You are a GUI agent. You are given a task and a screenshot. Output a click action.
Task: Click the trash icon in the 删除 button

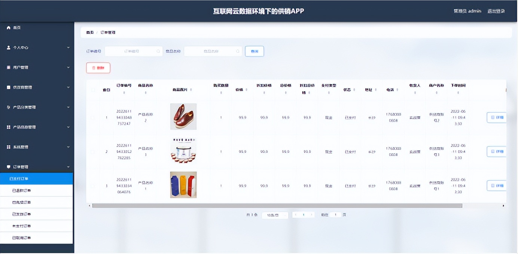tap(93, 68)
